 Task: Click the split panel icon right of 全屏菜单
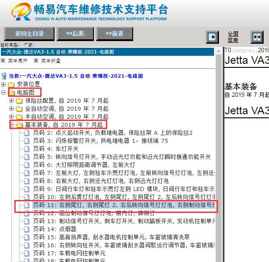[257, 37]
